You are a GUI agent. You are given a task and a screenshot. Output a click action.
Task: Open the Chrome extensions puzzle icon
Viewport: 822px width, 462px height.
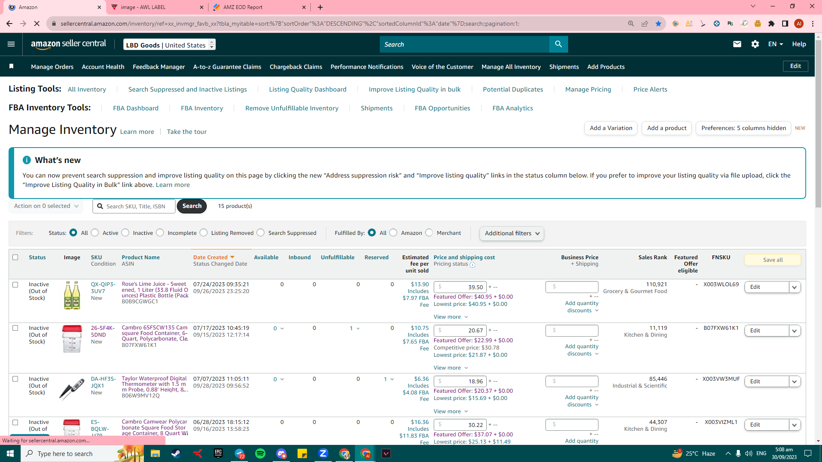click(x=771, y=24)
